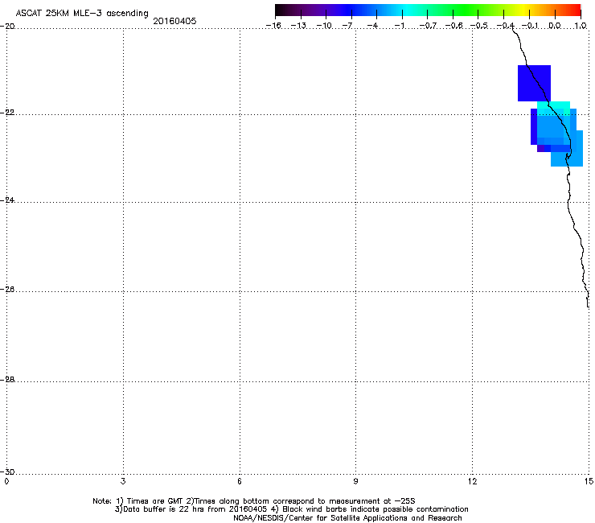Image resolution: width=595 pixels, height=523 pixels.
Task: Pick the black end of the colorbar
Action: (x=281, y=10)
